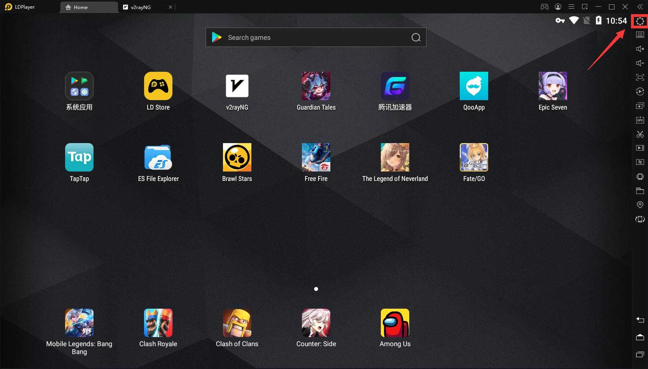Switch to the Home tab
Image resolution: width=648 pixels, height=369 pixels.
point(88,7)
